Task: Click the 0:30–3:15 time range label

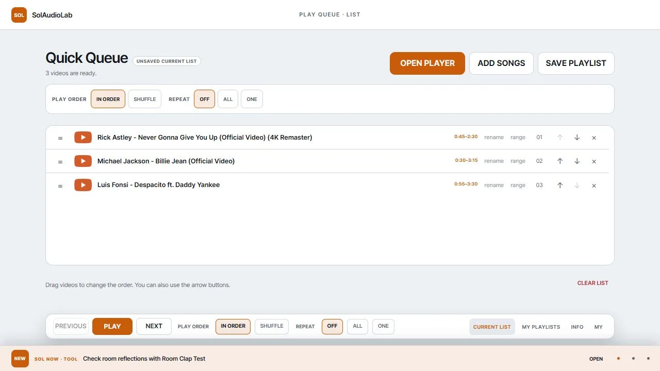Action: 466,161
